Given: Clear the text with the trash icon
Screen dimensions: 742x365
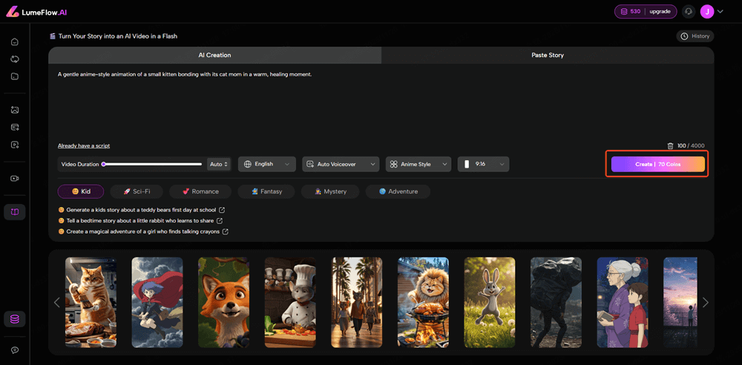Looking at the screenshot, I should coord(670,146).
